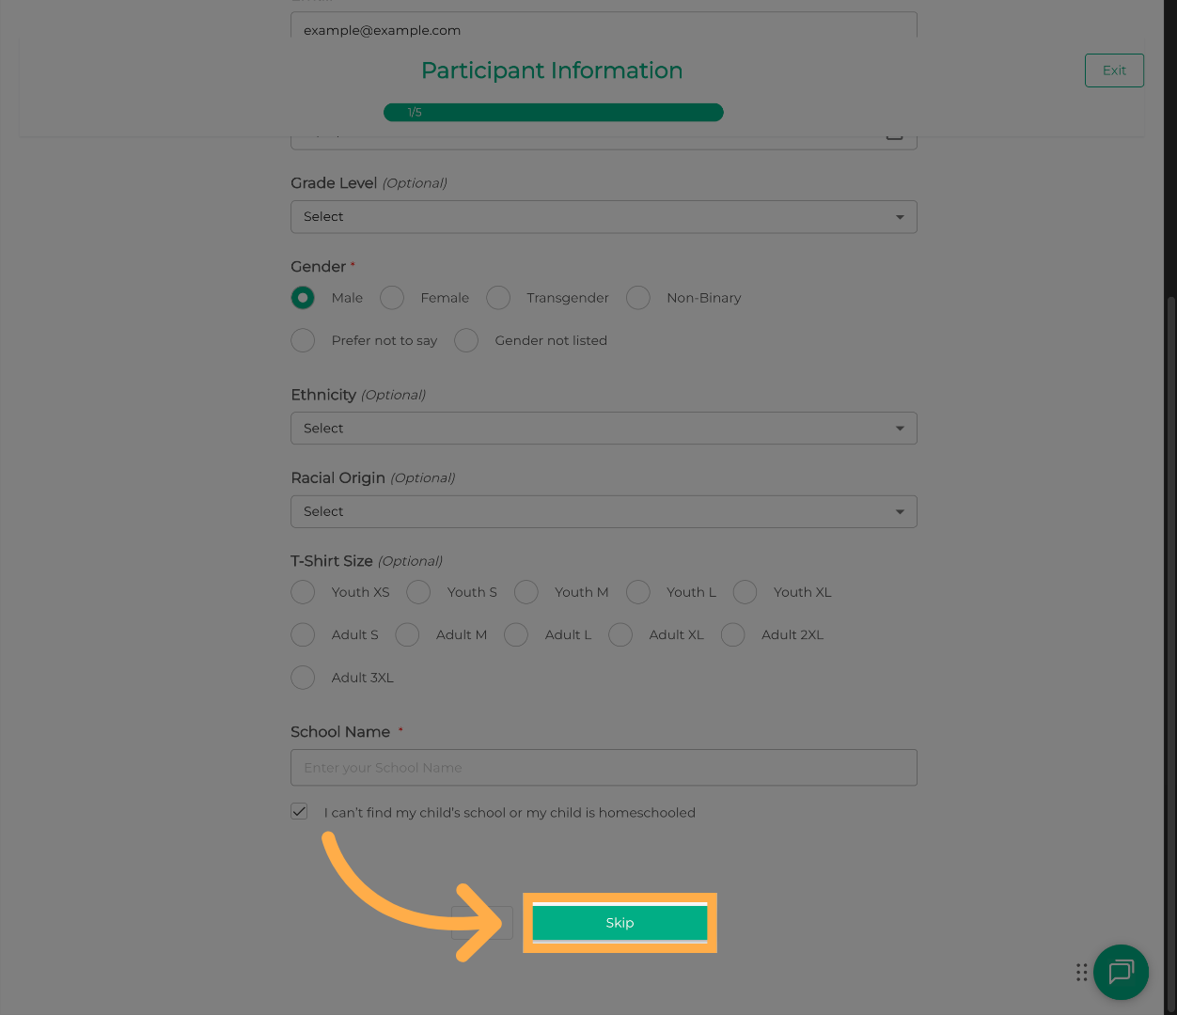
Task: Click the drag handle dots beside chat
Action: (1081, 972)
